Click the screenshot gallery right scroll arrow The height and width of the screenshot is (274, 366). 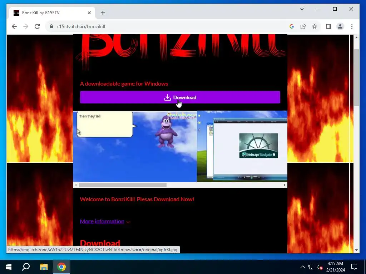[x=284, y=185]
